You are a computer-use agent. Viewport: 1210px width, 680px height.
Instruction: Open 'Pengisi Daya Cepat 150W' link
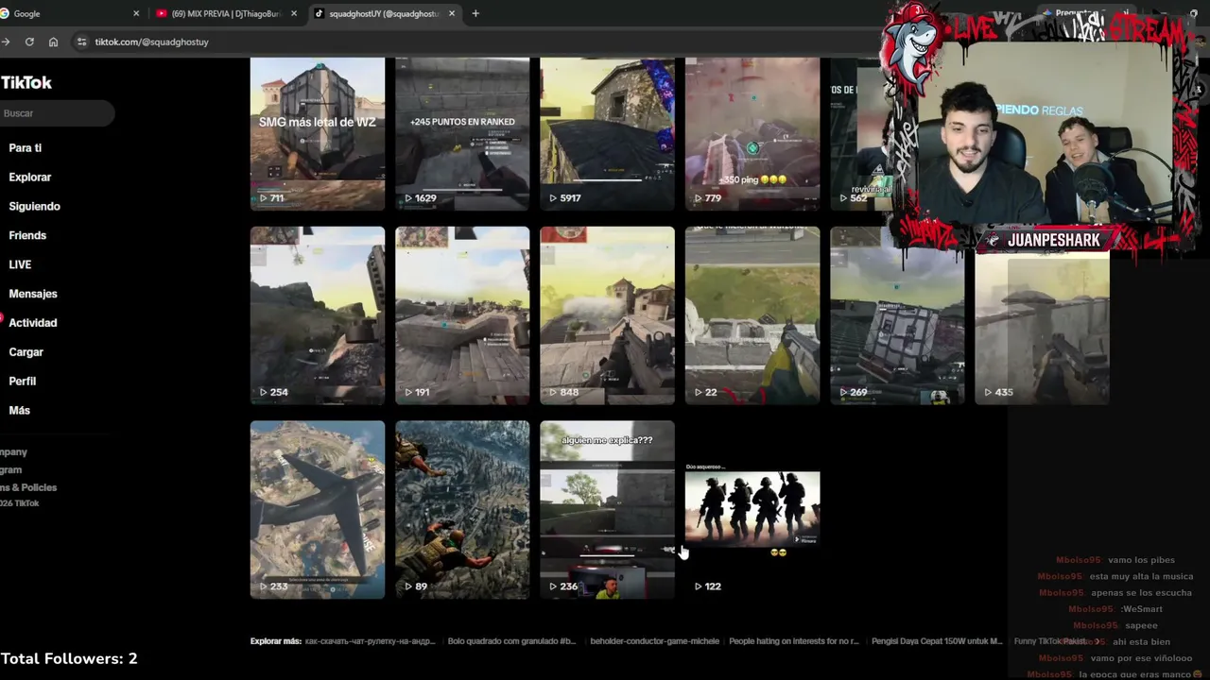tap(937, 641)
